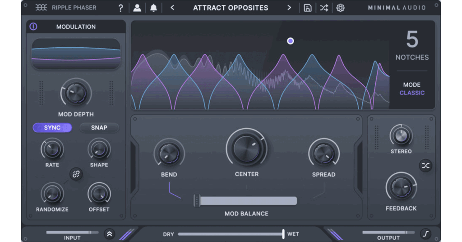462x242 pixels.
Task: Click the NOTCHES label
Action: tap(412, 57)
